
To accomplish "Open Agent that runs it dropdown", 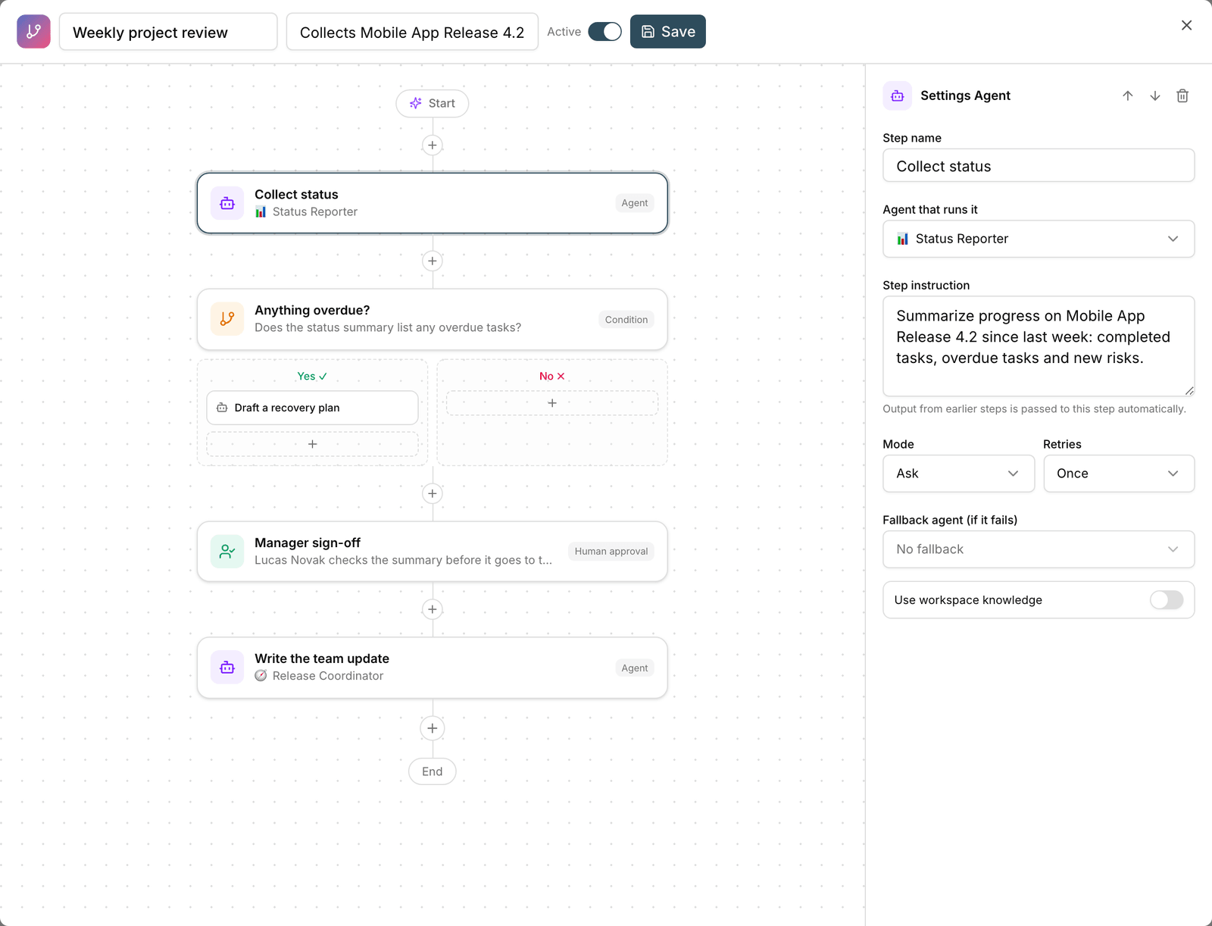I will coord(1039,239).
